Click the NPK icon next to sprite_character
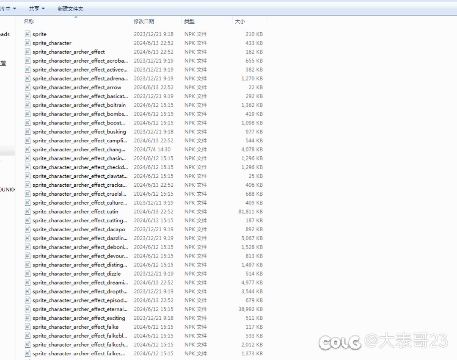This screenshot has height=360, width=457. 28,43
